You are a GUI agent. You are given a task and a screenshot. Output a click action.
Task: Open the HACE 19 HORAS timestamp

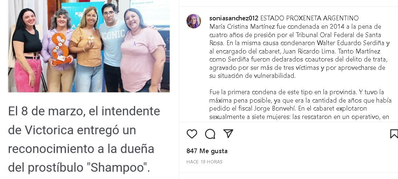[x=204, y=162]
